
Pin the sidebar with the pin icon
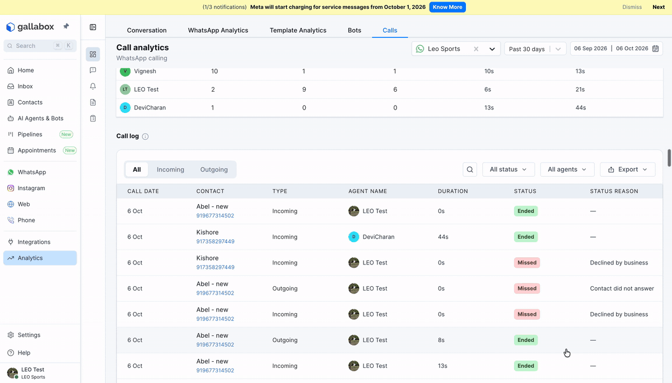point(66,26)
